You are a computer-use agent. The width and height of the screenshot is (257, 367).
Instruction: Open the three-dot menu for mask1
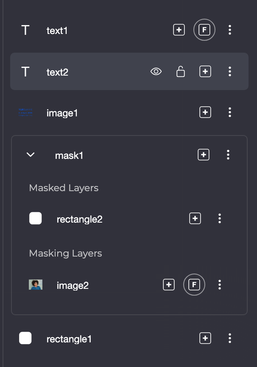coord(228,155)
